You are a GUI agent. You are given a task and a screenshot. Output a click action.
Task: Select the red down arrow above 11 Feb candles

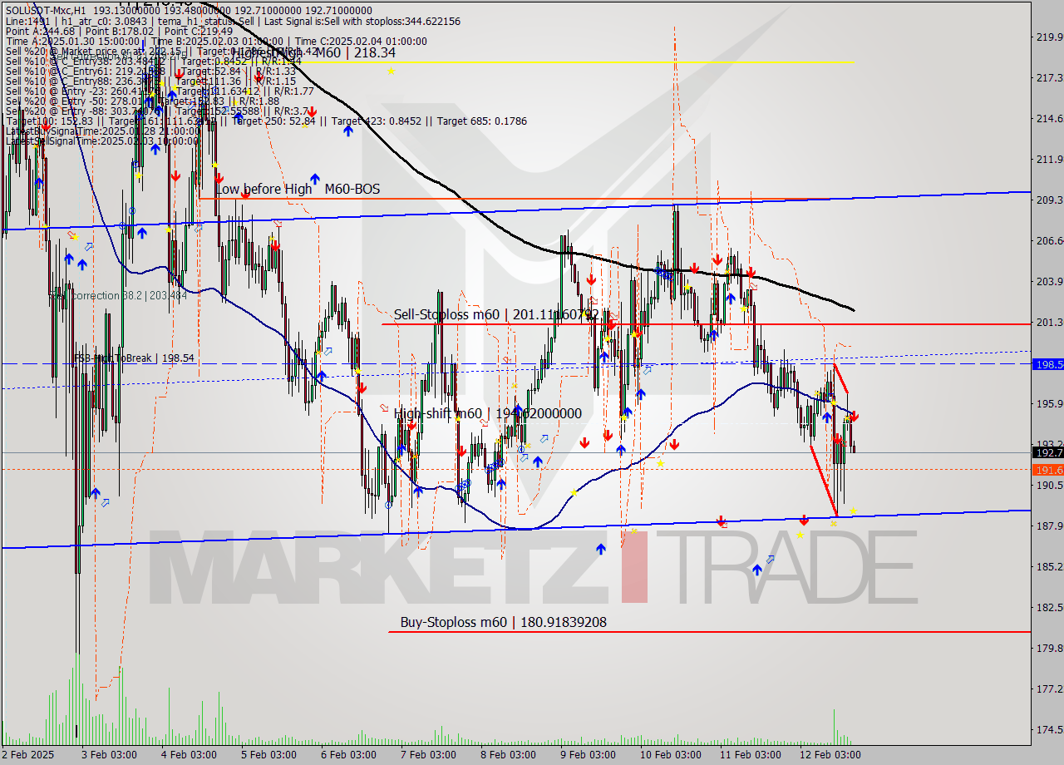click(751, 271)
